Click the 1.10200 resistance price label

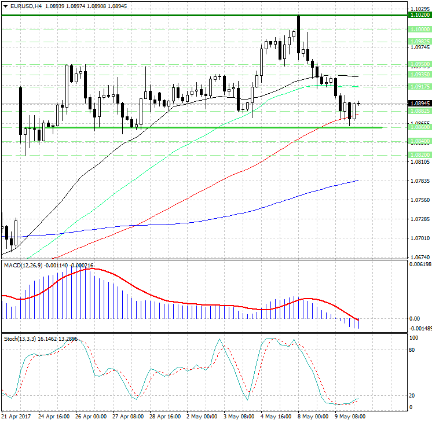[419, 16]
